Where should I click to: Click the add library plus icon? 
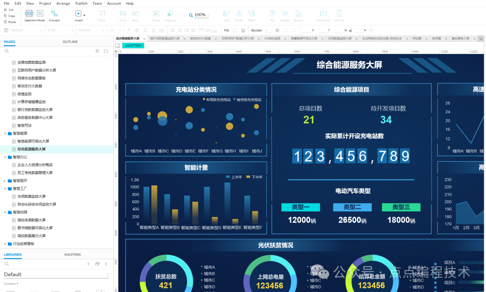coord(88,264)
